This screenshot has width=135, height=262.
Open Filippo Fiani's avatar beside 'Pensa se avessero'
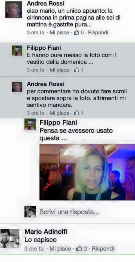[30, 124]
